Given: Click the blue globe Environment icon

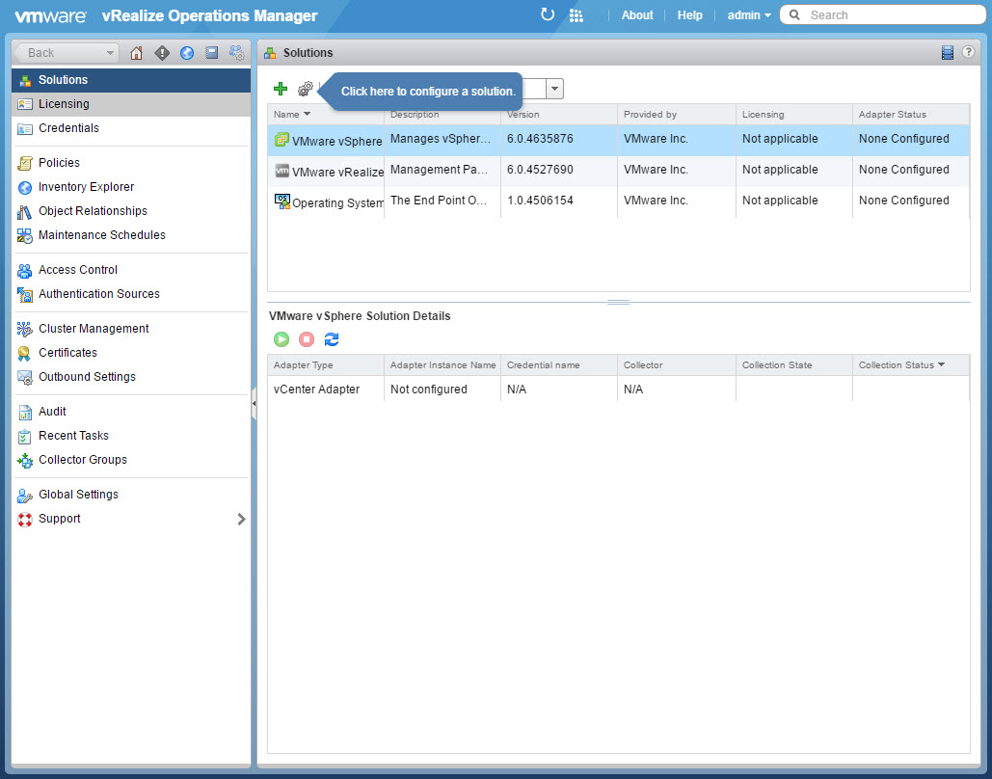Looking at the screenshot, I should coord(187,53).
